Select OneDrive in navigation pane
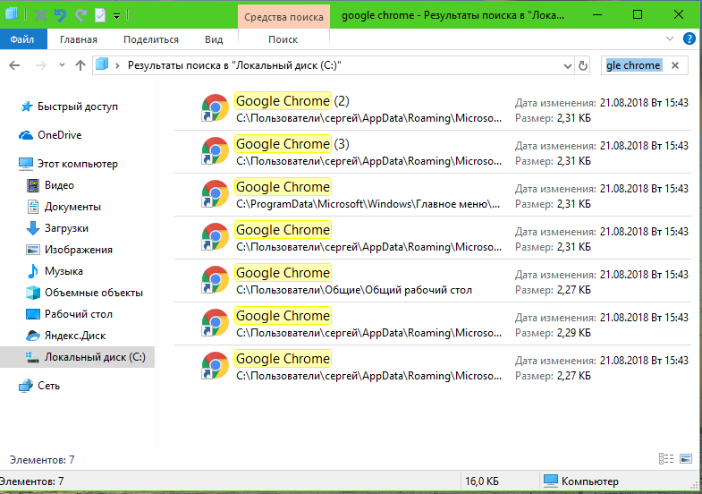 [x=60, y=135]
